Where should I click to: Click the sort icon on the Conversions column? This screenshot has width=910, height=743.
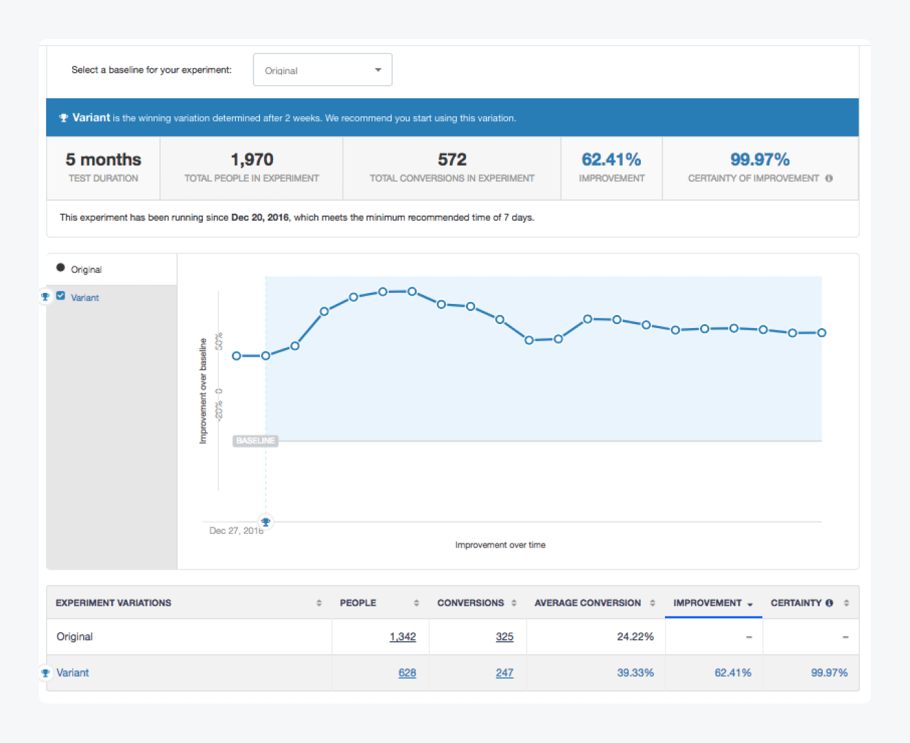[x=514, y=603]
